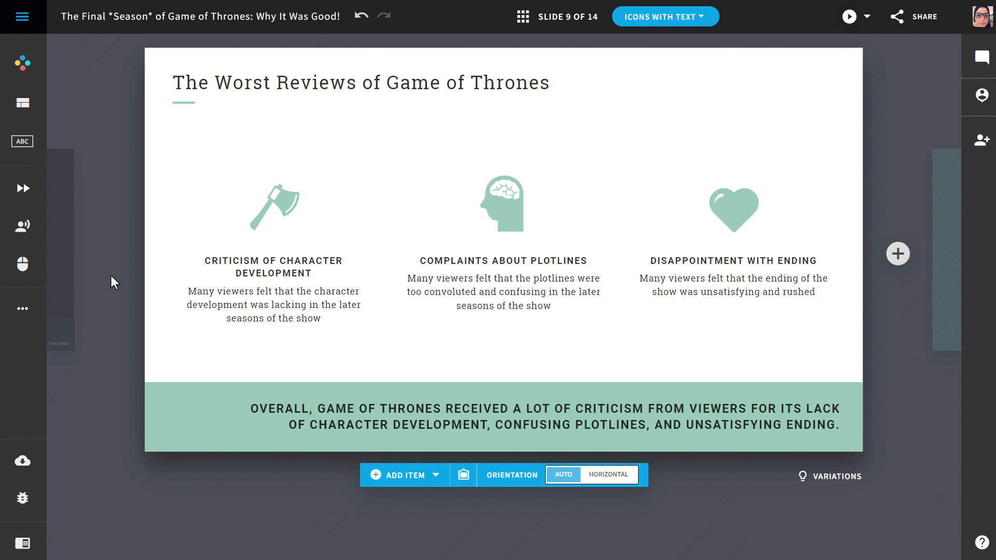Open the mouse click interaction icon
The width and height of the screenshot is (996, 560).
22,264
